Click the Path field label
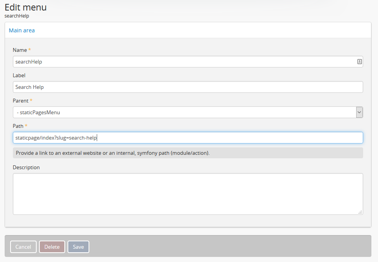The image size is (378, 262). point(18,126)
